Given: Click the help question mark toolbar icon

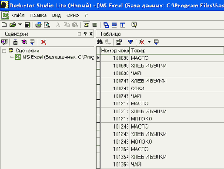Looking at the screenshot, I should coord(134,25).
